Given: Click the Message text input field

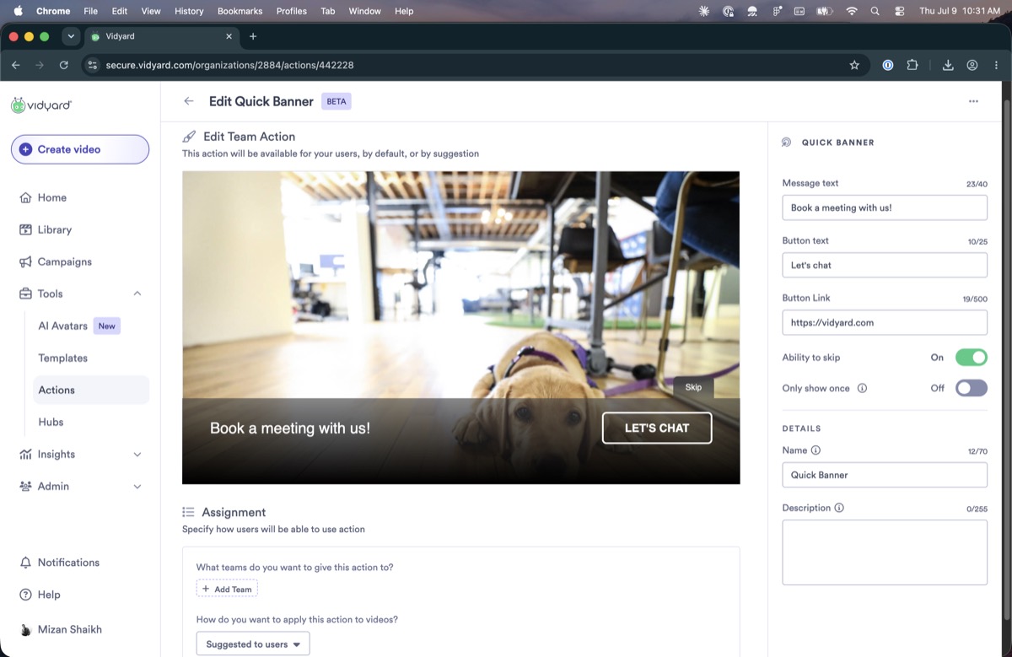Looking at the screenshot, I should [x=885, y=207].
